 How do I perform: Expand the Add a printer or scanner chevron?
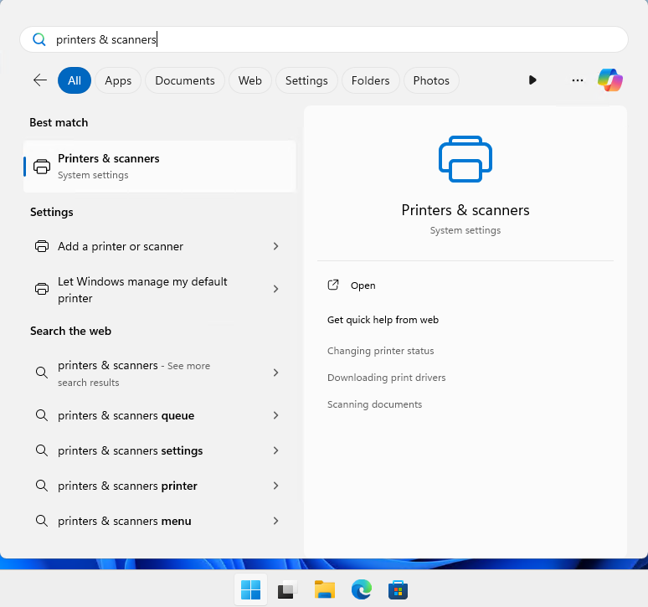[x=276, y=246]
